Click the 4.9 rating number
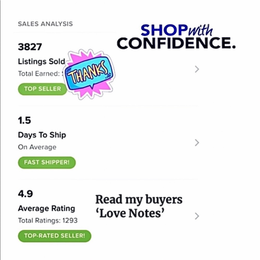260x260 pixels. pyautogui.click(x=25, y=194)
